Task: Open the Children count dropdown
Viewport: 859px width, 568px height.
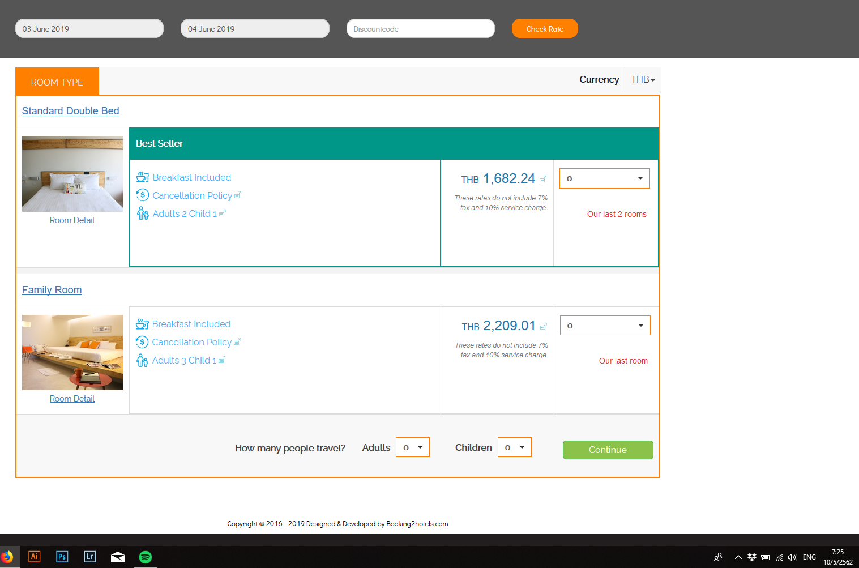Action: 515,447
